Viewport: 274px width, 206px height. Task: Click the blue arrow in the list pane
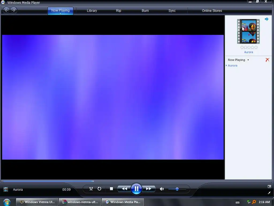point(267,19)
